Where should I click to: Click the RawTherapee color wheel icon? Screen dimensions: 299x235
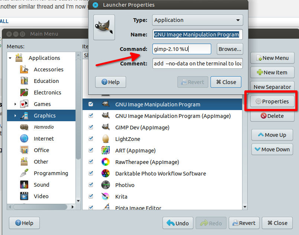106,162
